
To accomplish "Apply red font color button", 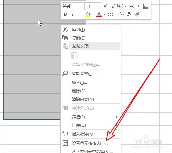I will tap(99, 14).
